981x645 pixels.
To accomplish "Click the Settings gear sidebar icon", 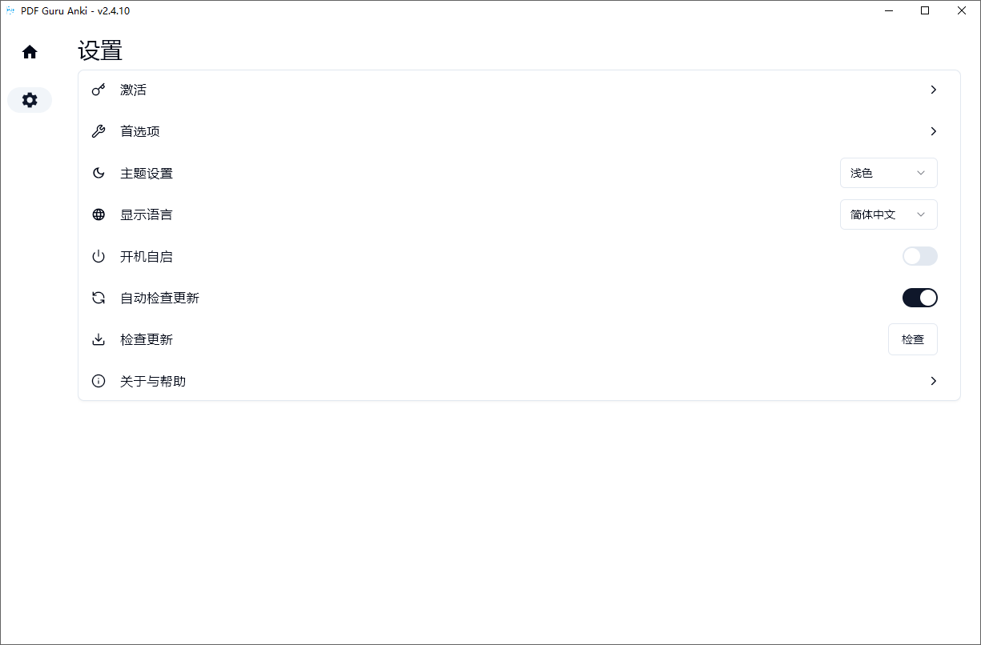I will point(30,100).
